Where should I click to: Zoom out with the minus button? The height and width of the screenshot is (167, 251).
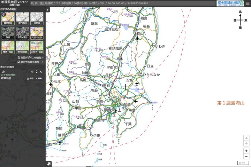pos(246,157)
